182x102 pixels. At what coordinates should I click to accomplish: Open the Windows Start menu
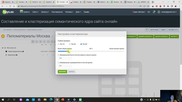click(3, 99)
